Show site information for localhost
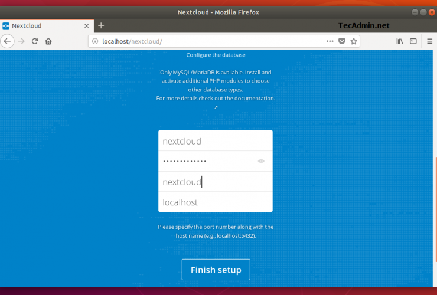 [x=96, y=41]
